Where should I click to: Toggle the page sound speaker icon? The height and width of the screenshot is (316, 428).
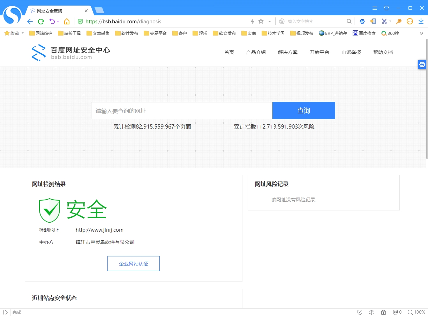click(371, 312)
